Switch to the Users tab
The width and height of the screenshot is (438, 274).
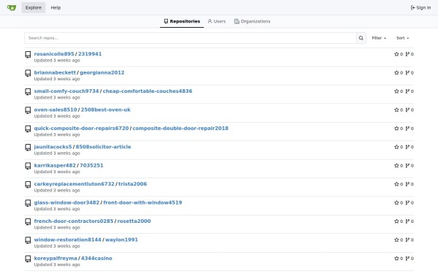tap(217, 21)
